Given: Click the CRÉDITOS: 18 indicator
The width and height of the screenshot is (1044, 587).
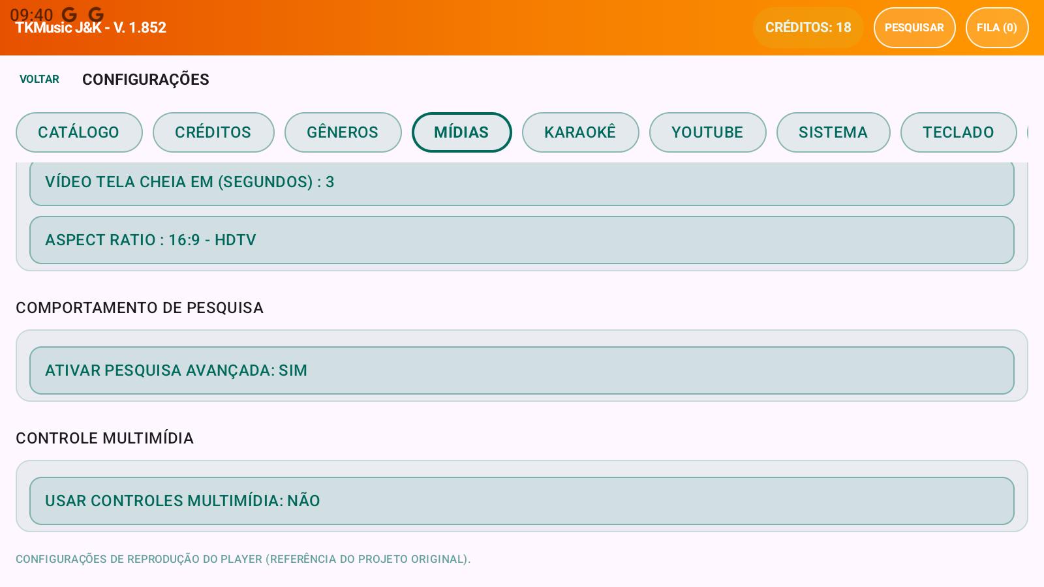Looking at the screenshot, I should pyautogui.click(x=808, y=27).
